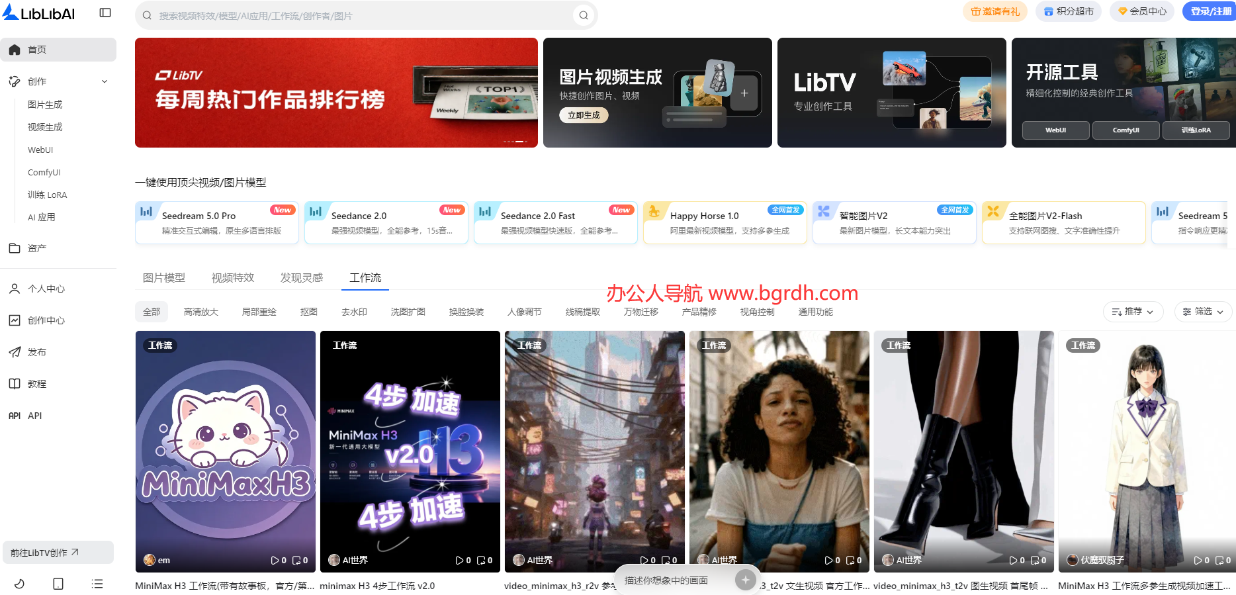1236x595 pixels.
Task: Click the LibLibAI logo
Action: coord(40,13)
